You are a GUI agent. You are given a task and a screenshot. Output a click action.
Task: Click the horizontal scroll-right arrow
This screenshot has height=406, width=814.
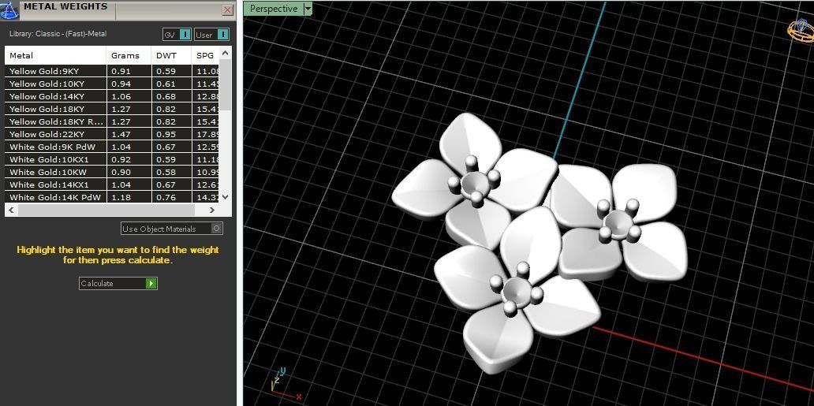pos(212,210)
